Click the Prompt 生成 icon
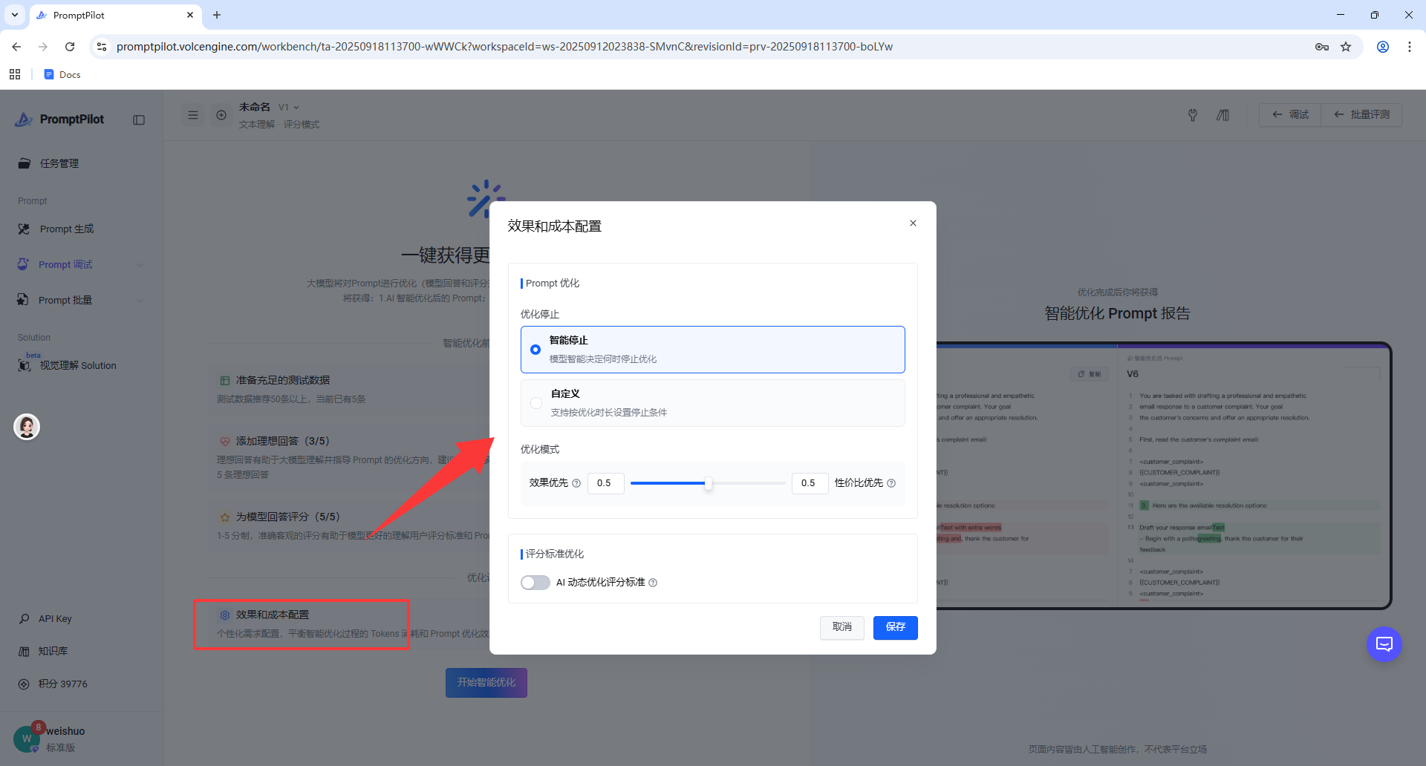 click(x=25, y=229)
